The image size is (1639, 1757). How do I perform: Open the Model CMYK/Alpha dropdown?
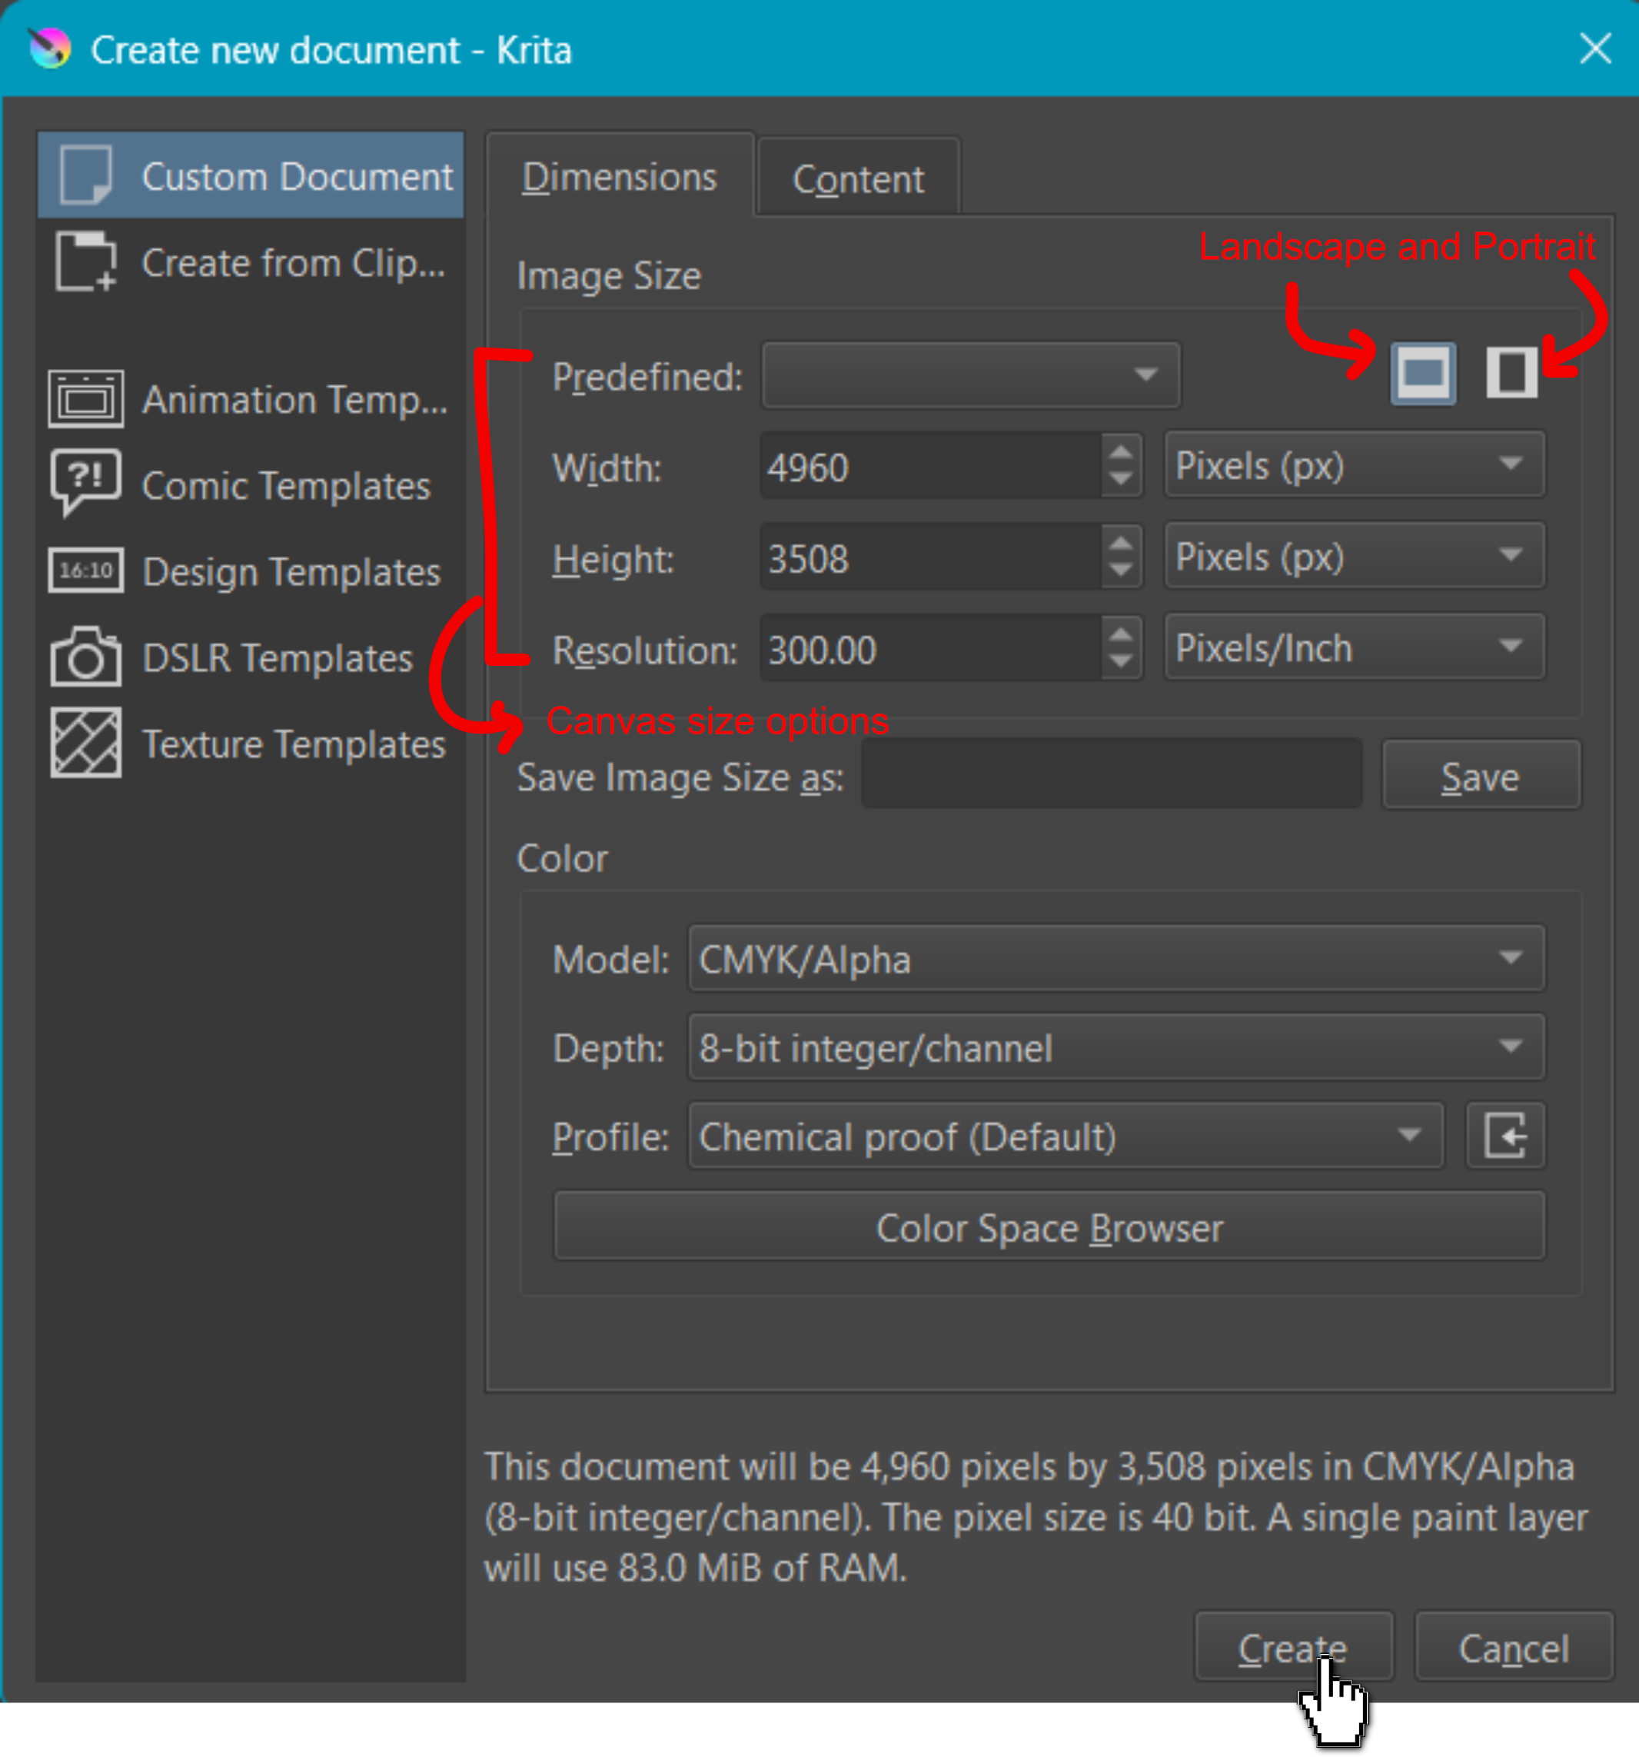pyautogui.click(x=1116, y=958)
